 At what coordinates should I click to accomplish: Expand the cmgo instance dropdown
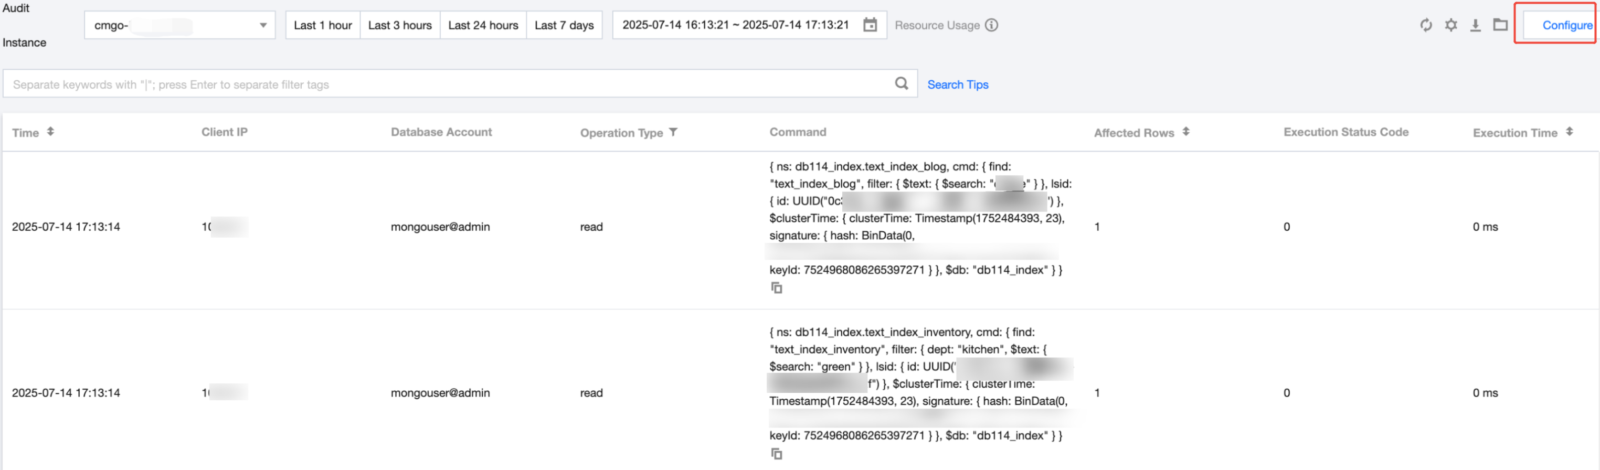(x=263, y=26)
